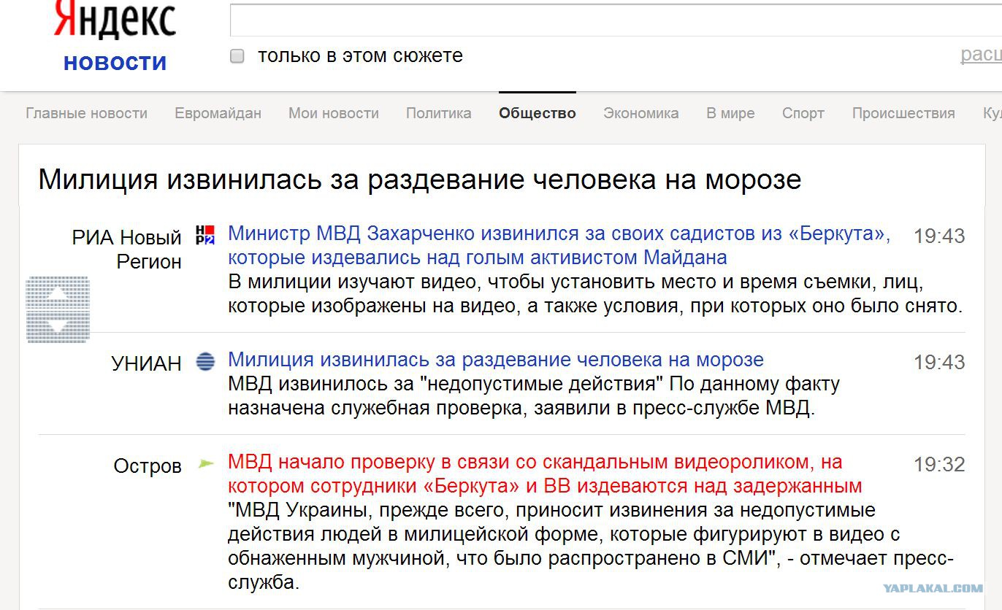Click the Остров source name
Image resolution: width=1002 pixels, height=610 pixels.
click(148, 466)
